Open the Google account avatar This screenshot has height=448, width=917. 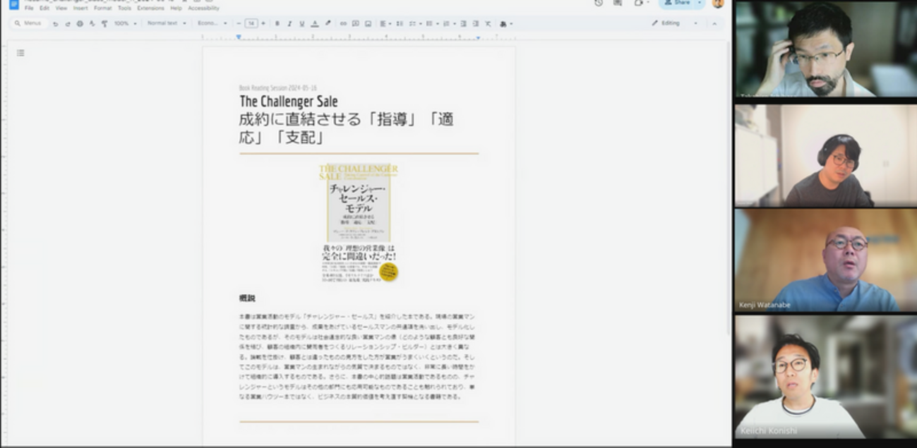pos(718,3)
